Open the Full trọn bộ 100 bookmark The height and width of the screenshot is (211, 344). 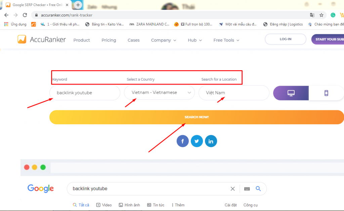193,24
